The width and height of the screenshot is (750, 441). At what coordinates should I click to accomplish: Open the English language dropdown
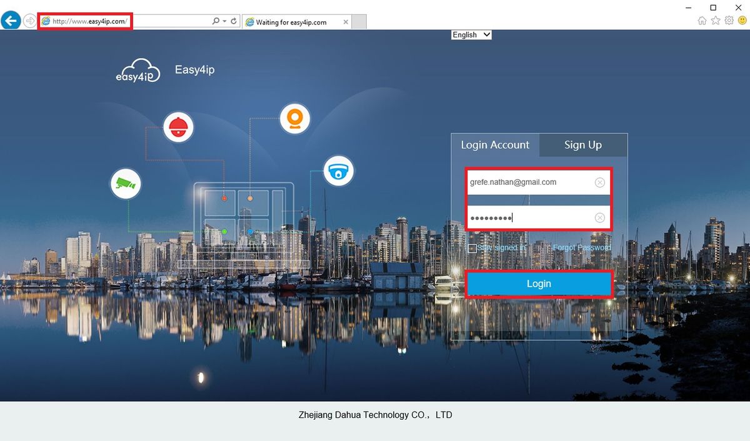point(471,35)
